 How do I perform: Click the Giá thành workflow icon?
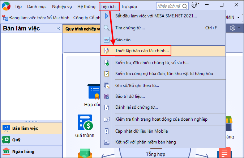tap(85, 122)
